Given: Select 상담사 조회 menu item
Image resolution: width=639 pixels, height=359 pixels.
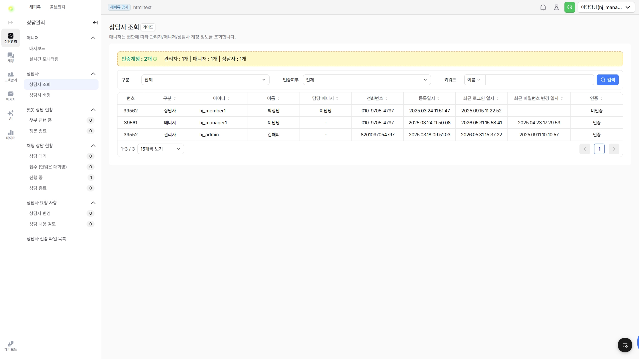Looking at the screenshot, I should coord(61,84).
